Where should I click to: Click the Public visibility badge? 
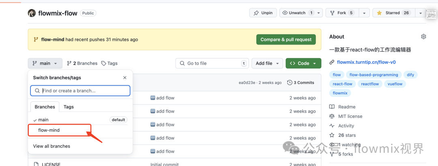point(88,13)
